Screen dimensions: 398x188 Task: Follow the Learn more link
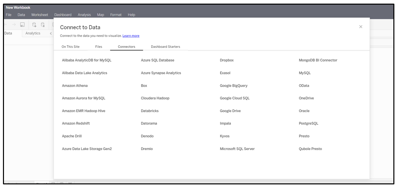pos(131,36)
